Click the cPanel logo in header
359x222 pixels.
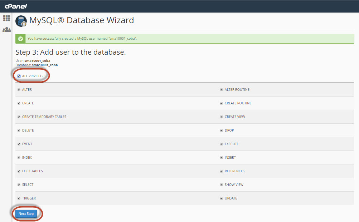pyautogui.click(x=15, y=6)
